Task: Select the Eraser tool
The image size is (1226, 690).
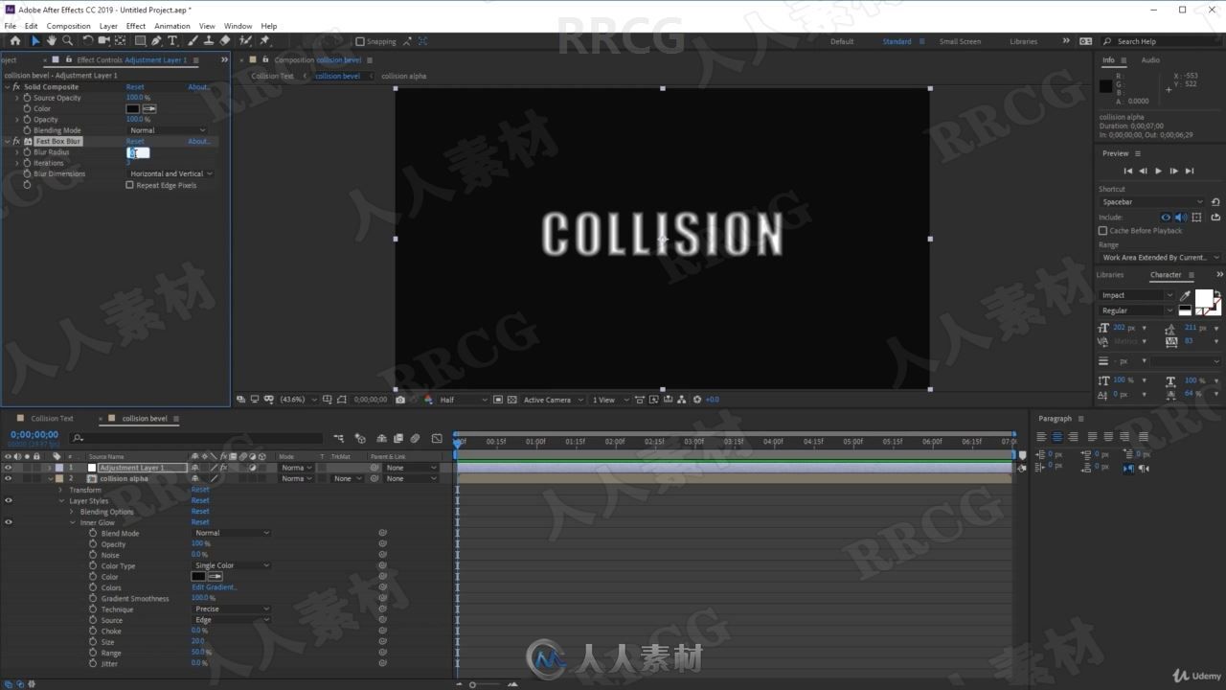Action: (x=224, y=41)
